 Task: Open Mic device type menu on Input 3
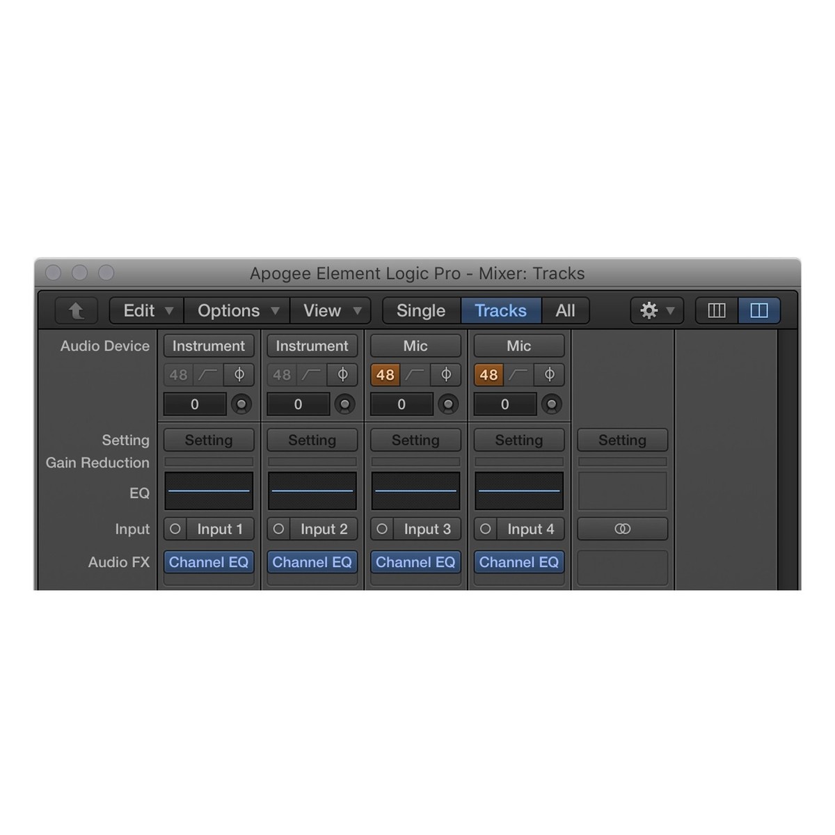415,346
